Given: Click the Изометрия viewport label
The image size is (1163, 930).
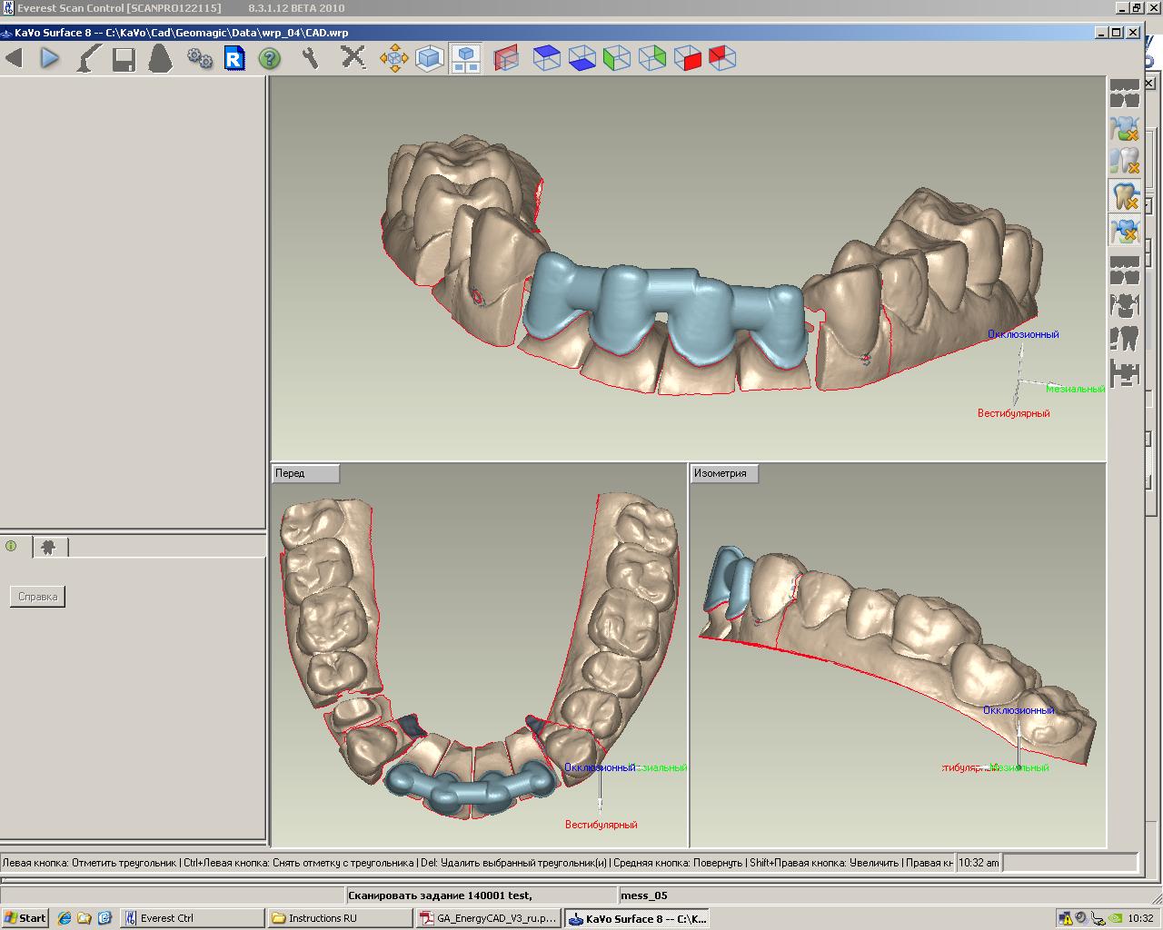Looking at the screenshot, I should coord(723,473).
